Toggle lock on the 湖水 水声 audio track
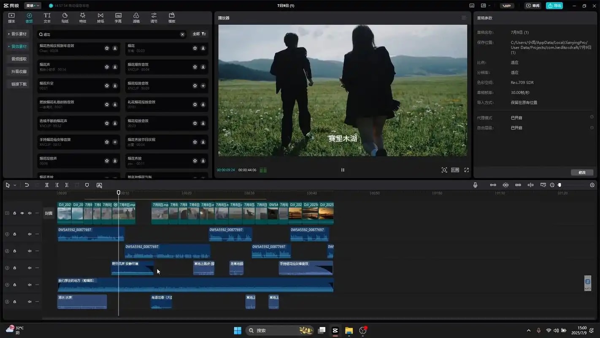The width and height of the screenshot is (600, 338). click(x=14, y=302)
